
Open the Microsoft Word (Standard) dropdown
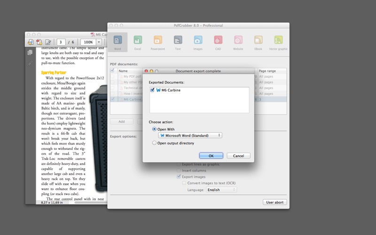pyautogui.click(x=190, y=135)
